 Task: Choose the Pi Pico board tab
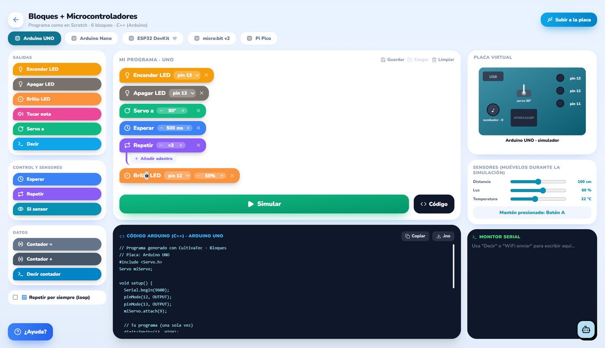(x=259, y=38)
